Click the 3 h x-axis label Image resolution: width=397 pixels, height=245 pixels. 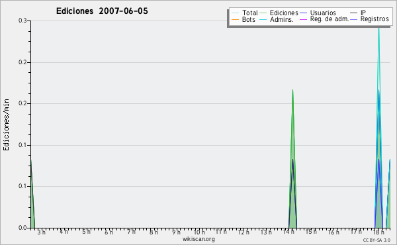point(42,232)
